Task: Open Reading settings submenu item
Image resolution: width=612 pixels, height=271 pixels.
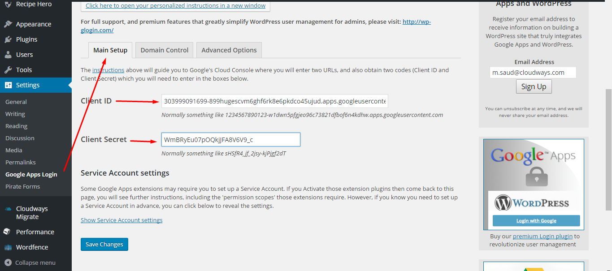Action: coord(17,126)
